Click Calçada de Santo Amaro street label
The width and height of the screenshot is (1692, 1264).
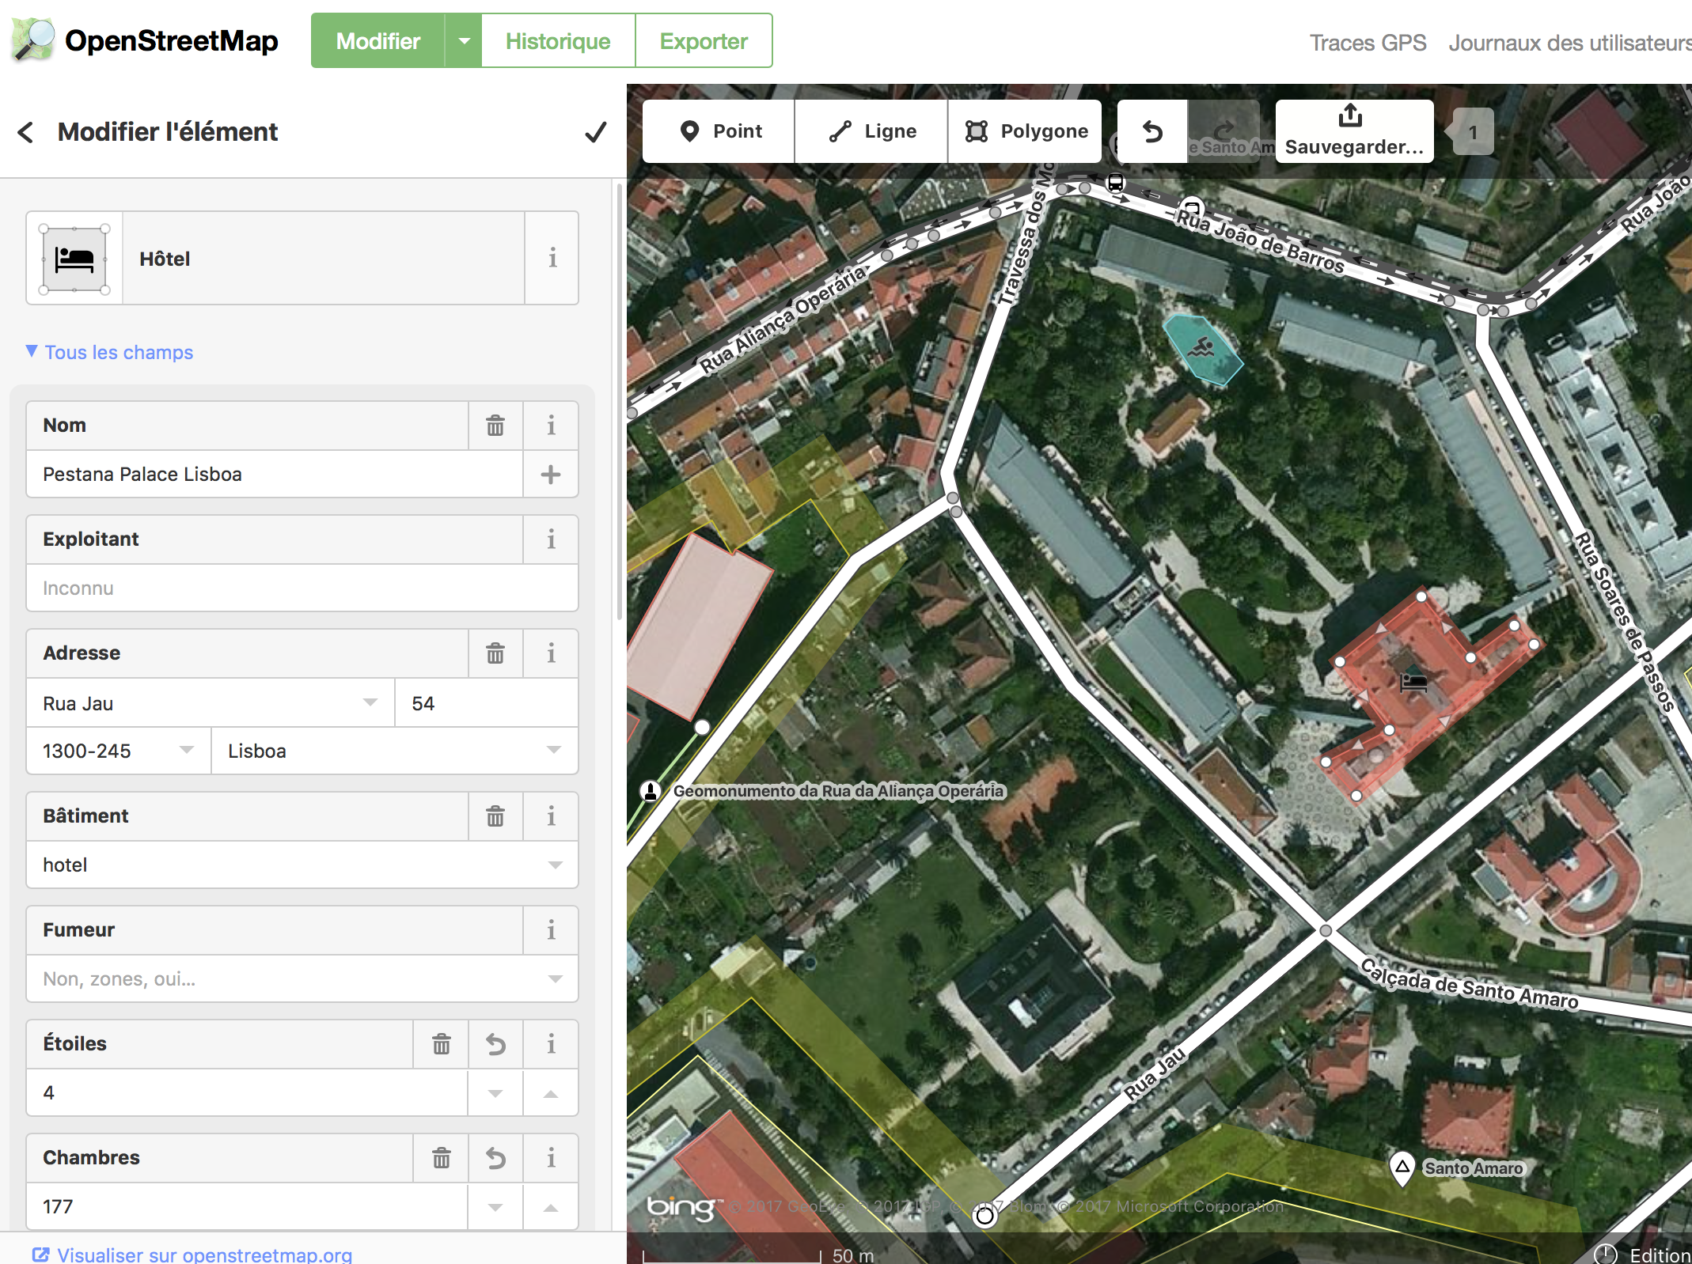tap(1470, 985)
